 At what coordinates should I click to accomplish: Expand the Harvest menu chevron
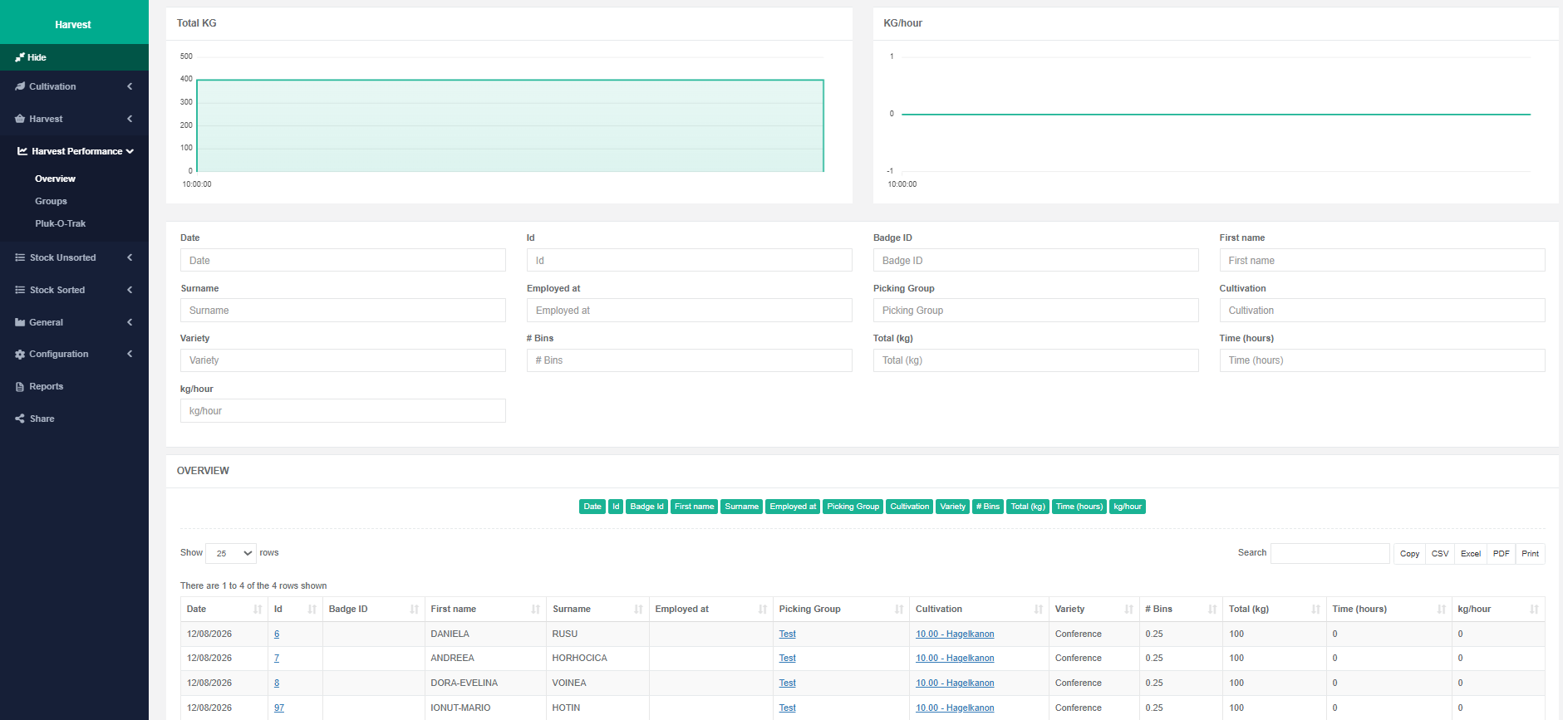click(130, 119)
